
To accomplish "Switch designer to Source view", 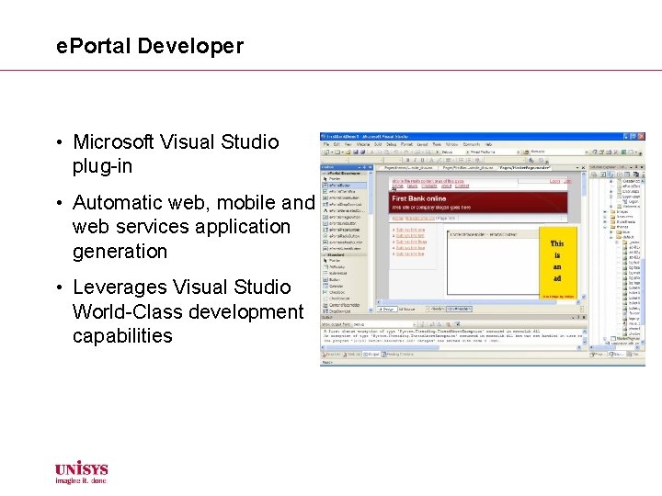I will pos(407,310).
